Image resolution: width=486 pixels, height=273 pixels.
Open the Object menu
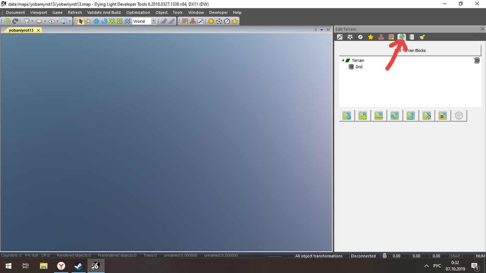tap(161, 13)
